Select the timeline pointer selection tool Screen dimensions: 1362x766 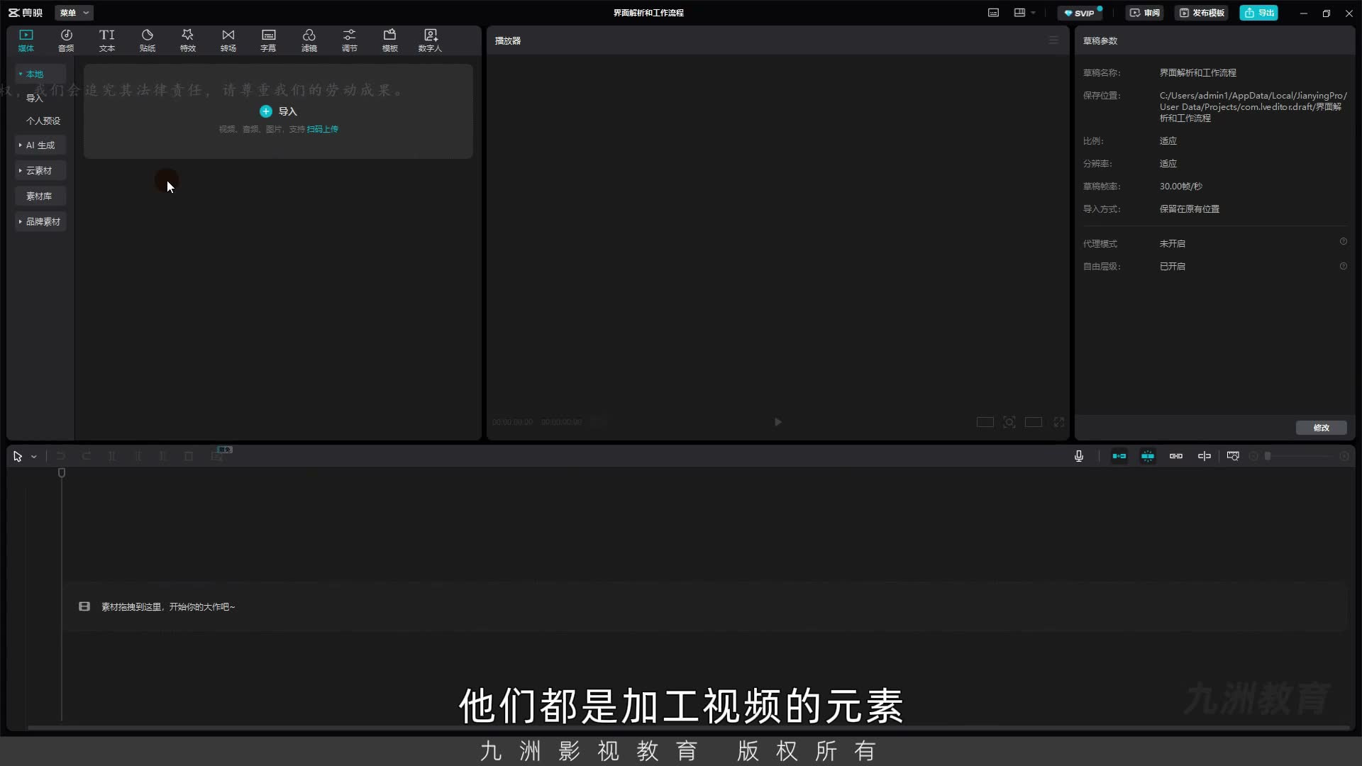18,457
